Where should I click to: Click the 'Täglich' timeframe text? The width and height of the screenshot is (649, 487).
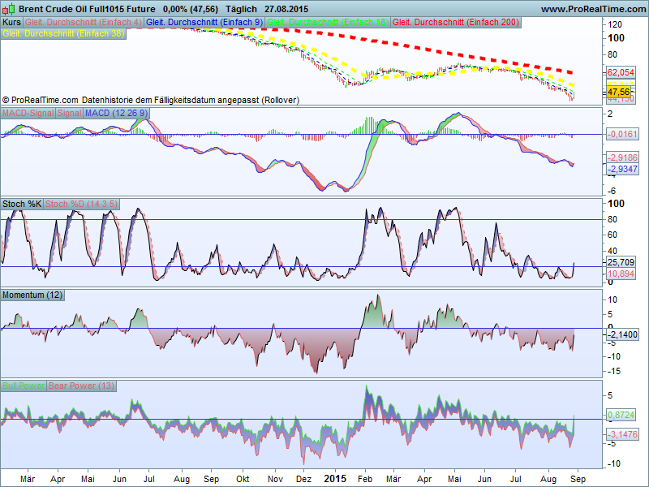click(241, 9)
